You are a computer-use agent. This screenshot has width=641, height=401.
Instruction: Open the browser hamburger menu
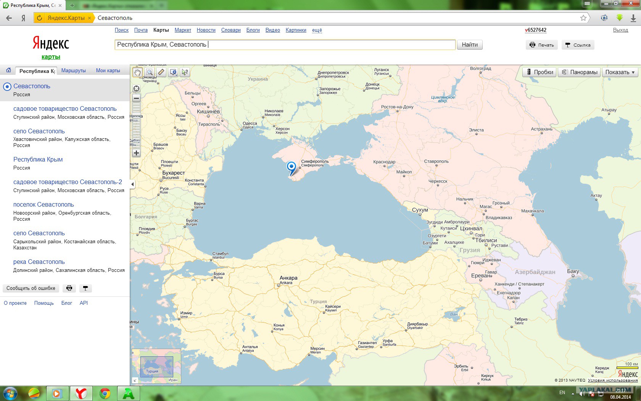(x=587, y=3)
